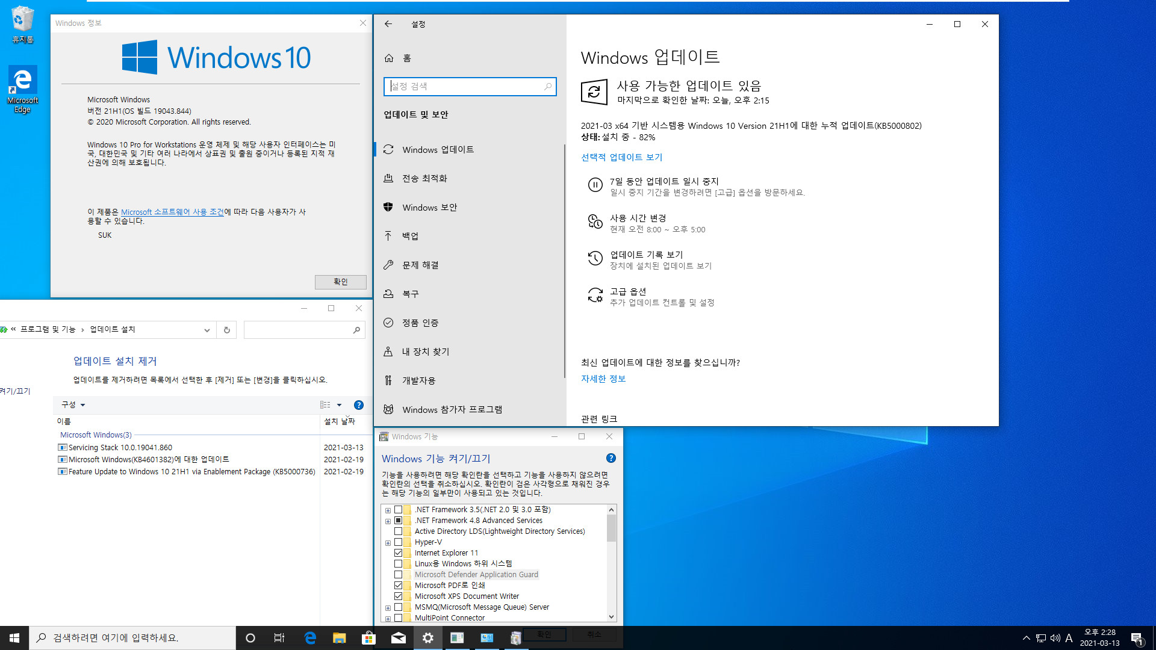Viewport: 1156px width, 650px height.
Task: Open the address bar history dropdown
Action: 207,330
